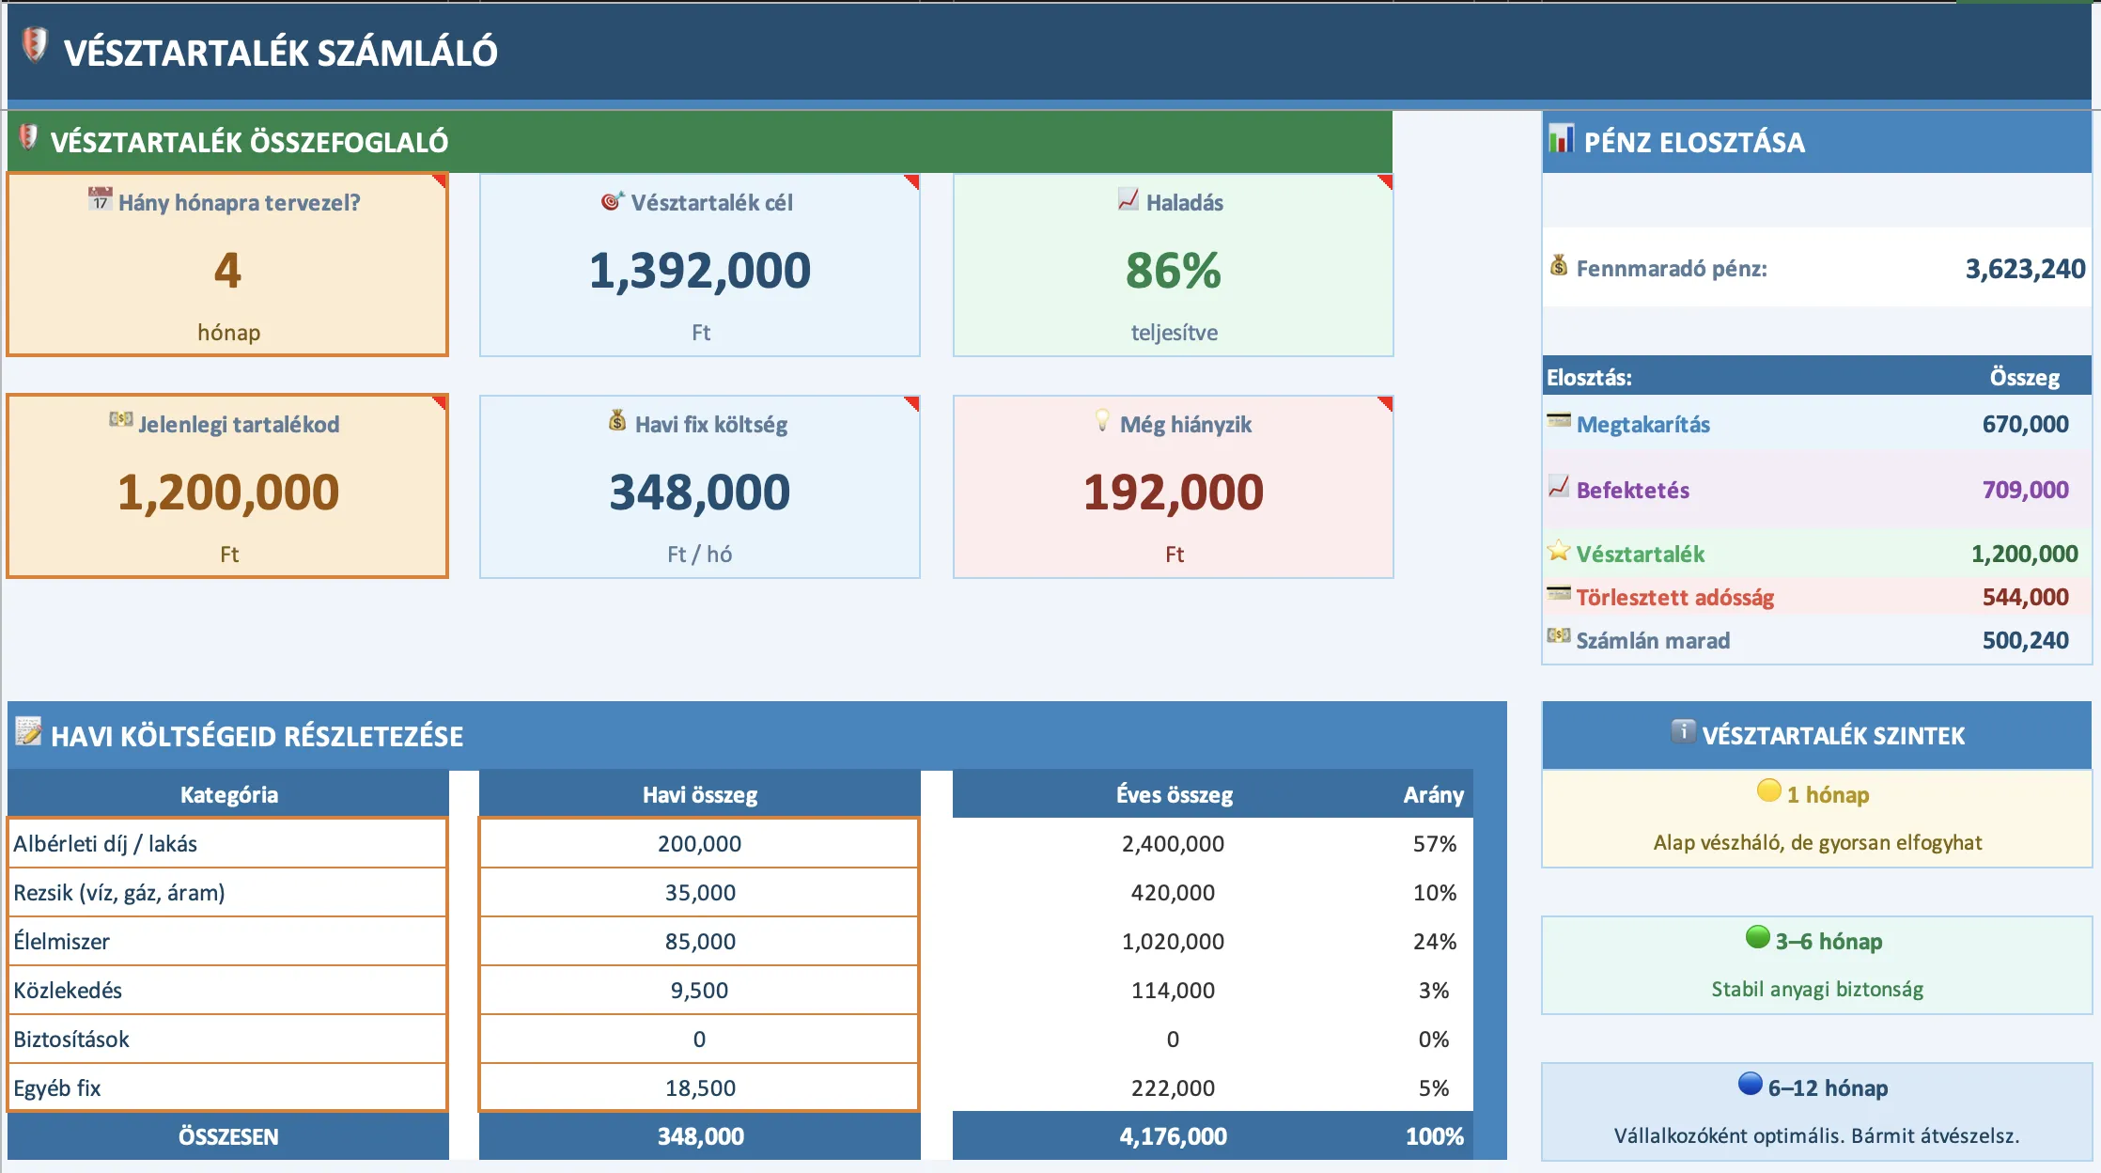Click the money bag icon by Havi fix költség

coord(617,420)
